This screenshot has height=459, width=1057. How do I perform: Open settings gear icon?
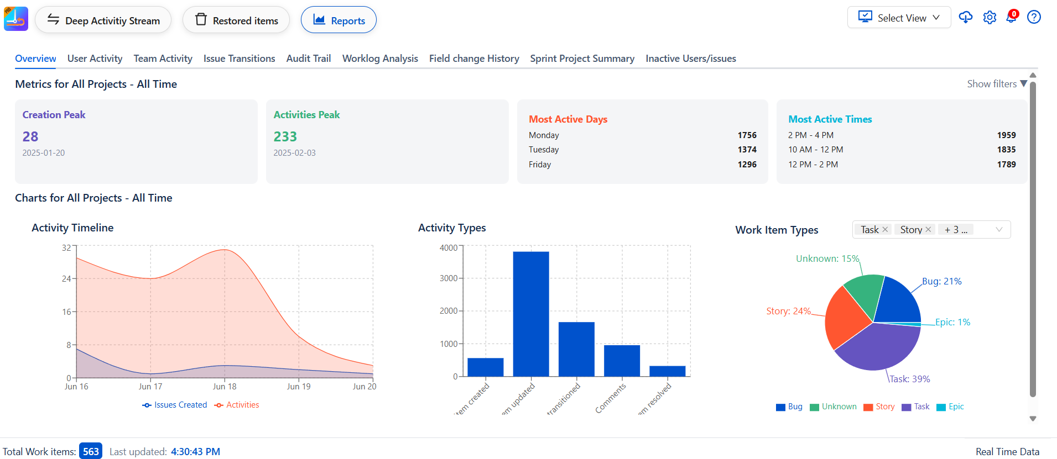click(x=990, y=18)
